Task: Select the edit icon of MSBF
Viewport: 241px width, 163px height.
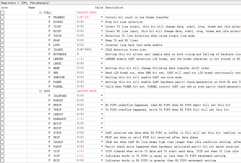Action: click(49, 68)
